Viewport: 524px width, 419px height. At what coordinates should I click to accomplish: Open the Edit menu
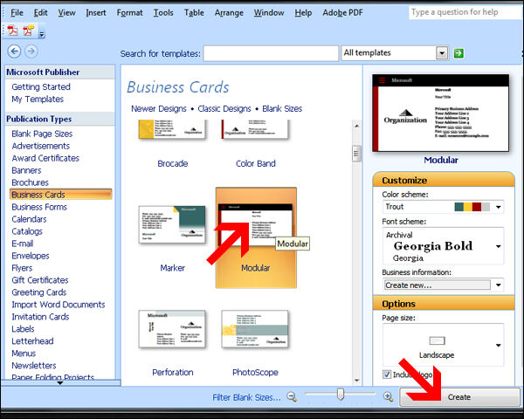pyautogui.click(x=40, y=13)
